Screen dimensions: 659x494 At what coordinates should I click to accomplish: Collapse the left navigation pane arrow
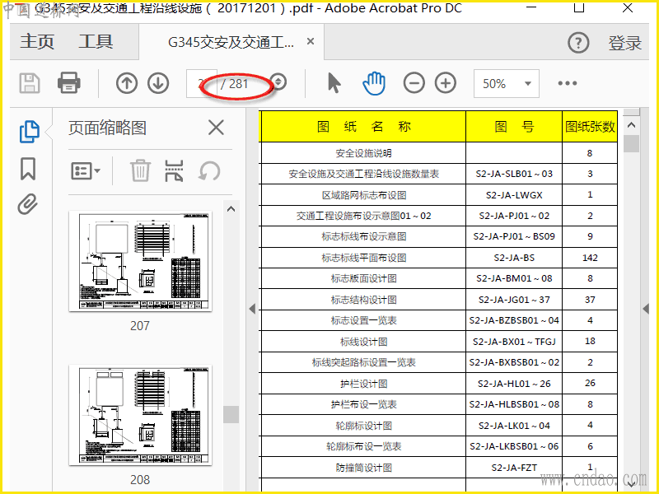(252, 309)
